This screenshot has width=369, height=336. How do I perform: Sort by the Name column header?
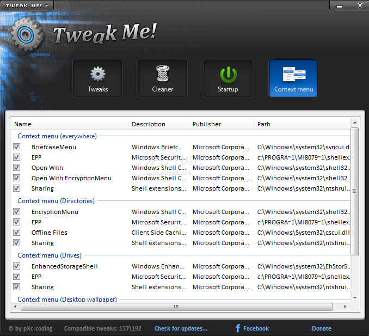click(70, 124)
